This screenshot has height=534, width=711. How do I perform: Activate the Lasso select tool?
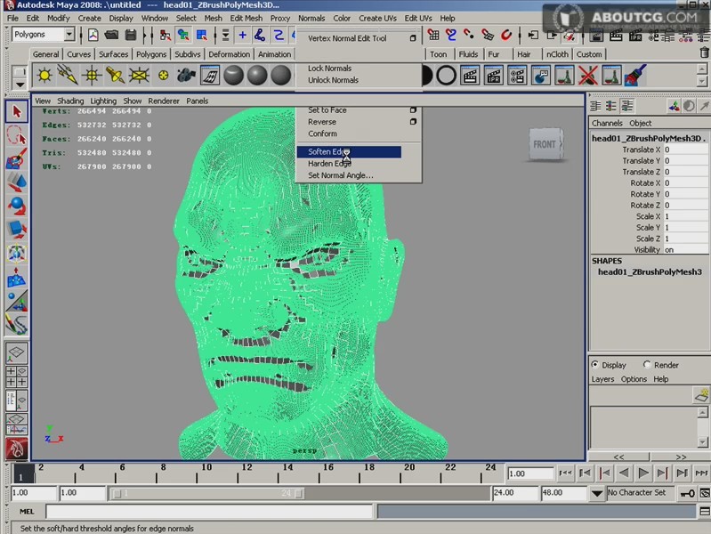17,135
